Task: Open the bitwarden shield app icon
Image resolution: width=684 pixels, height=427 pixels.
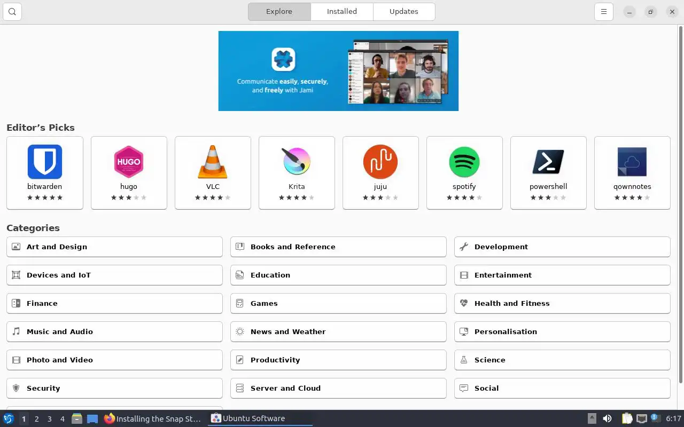Action: point(45,162)
